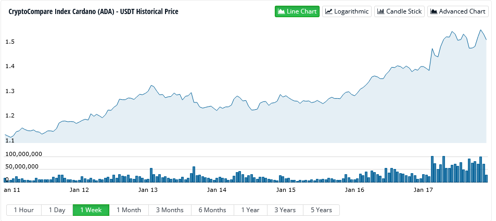This screenshot has height=221, width=496.
Task: Select the 1 Month time range
Action: pos(129,210)
